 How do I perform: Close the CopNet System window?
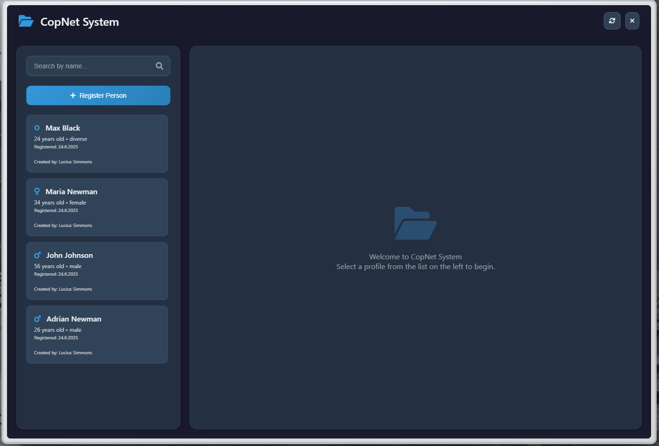(x=632, y=21)
